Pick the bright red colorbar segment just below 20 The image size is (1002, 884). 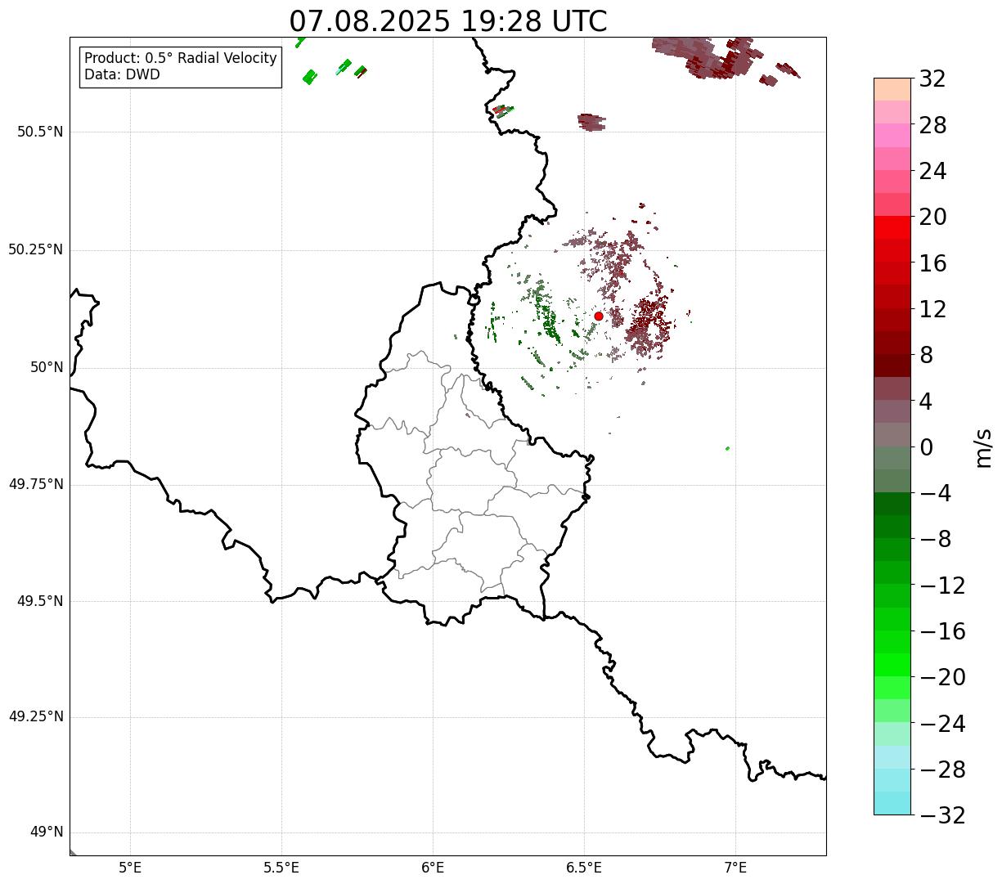[x=892, y=227]
